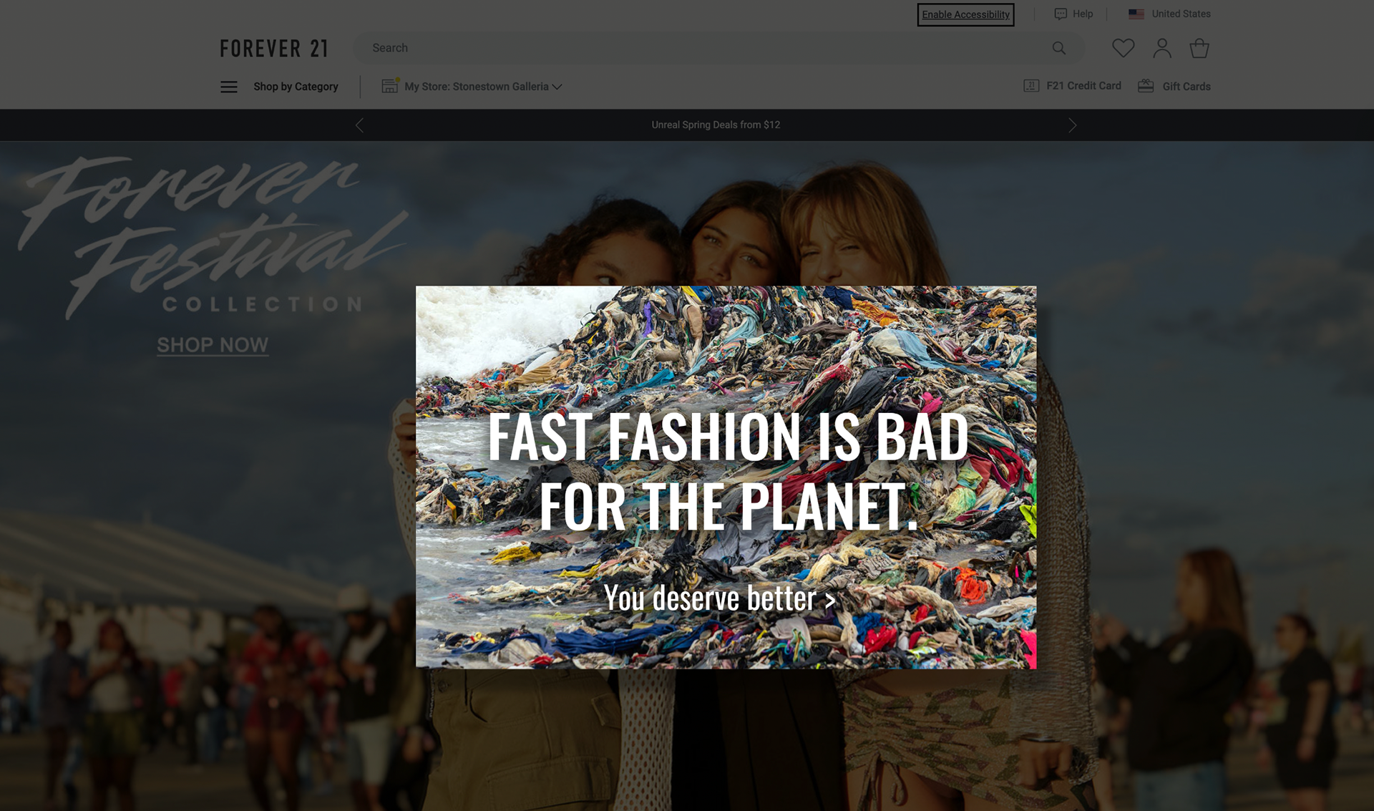The width and height of the screenshot is (1374, 811).
Task: Open the Help link
Action: [x=1082, y=14]
